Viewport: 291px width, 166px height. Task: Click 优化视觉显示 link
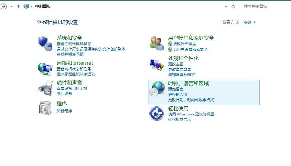(179, 119)
